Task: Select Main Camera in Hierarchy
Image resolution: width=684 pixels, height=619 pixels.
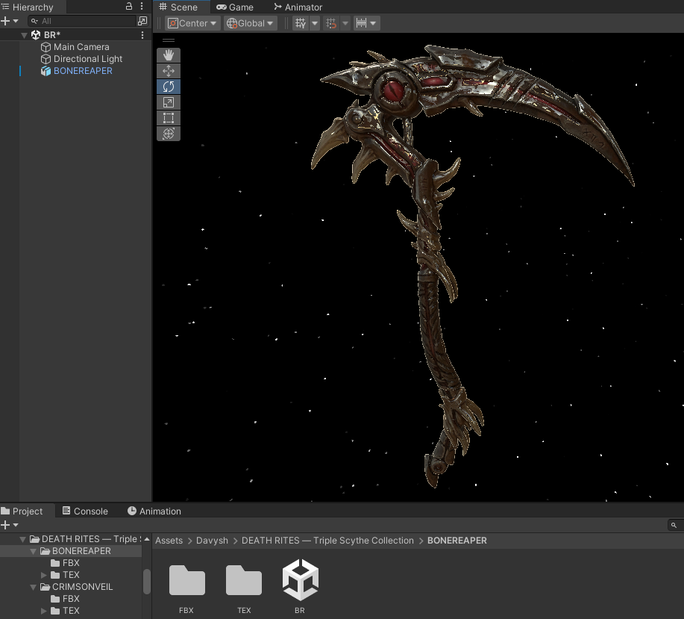Action: click(x=81, y=47)
